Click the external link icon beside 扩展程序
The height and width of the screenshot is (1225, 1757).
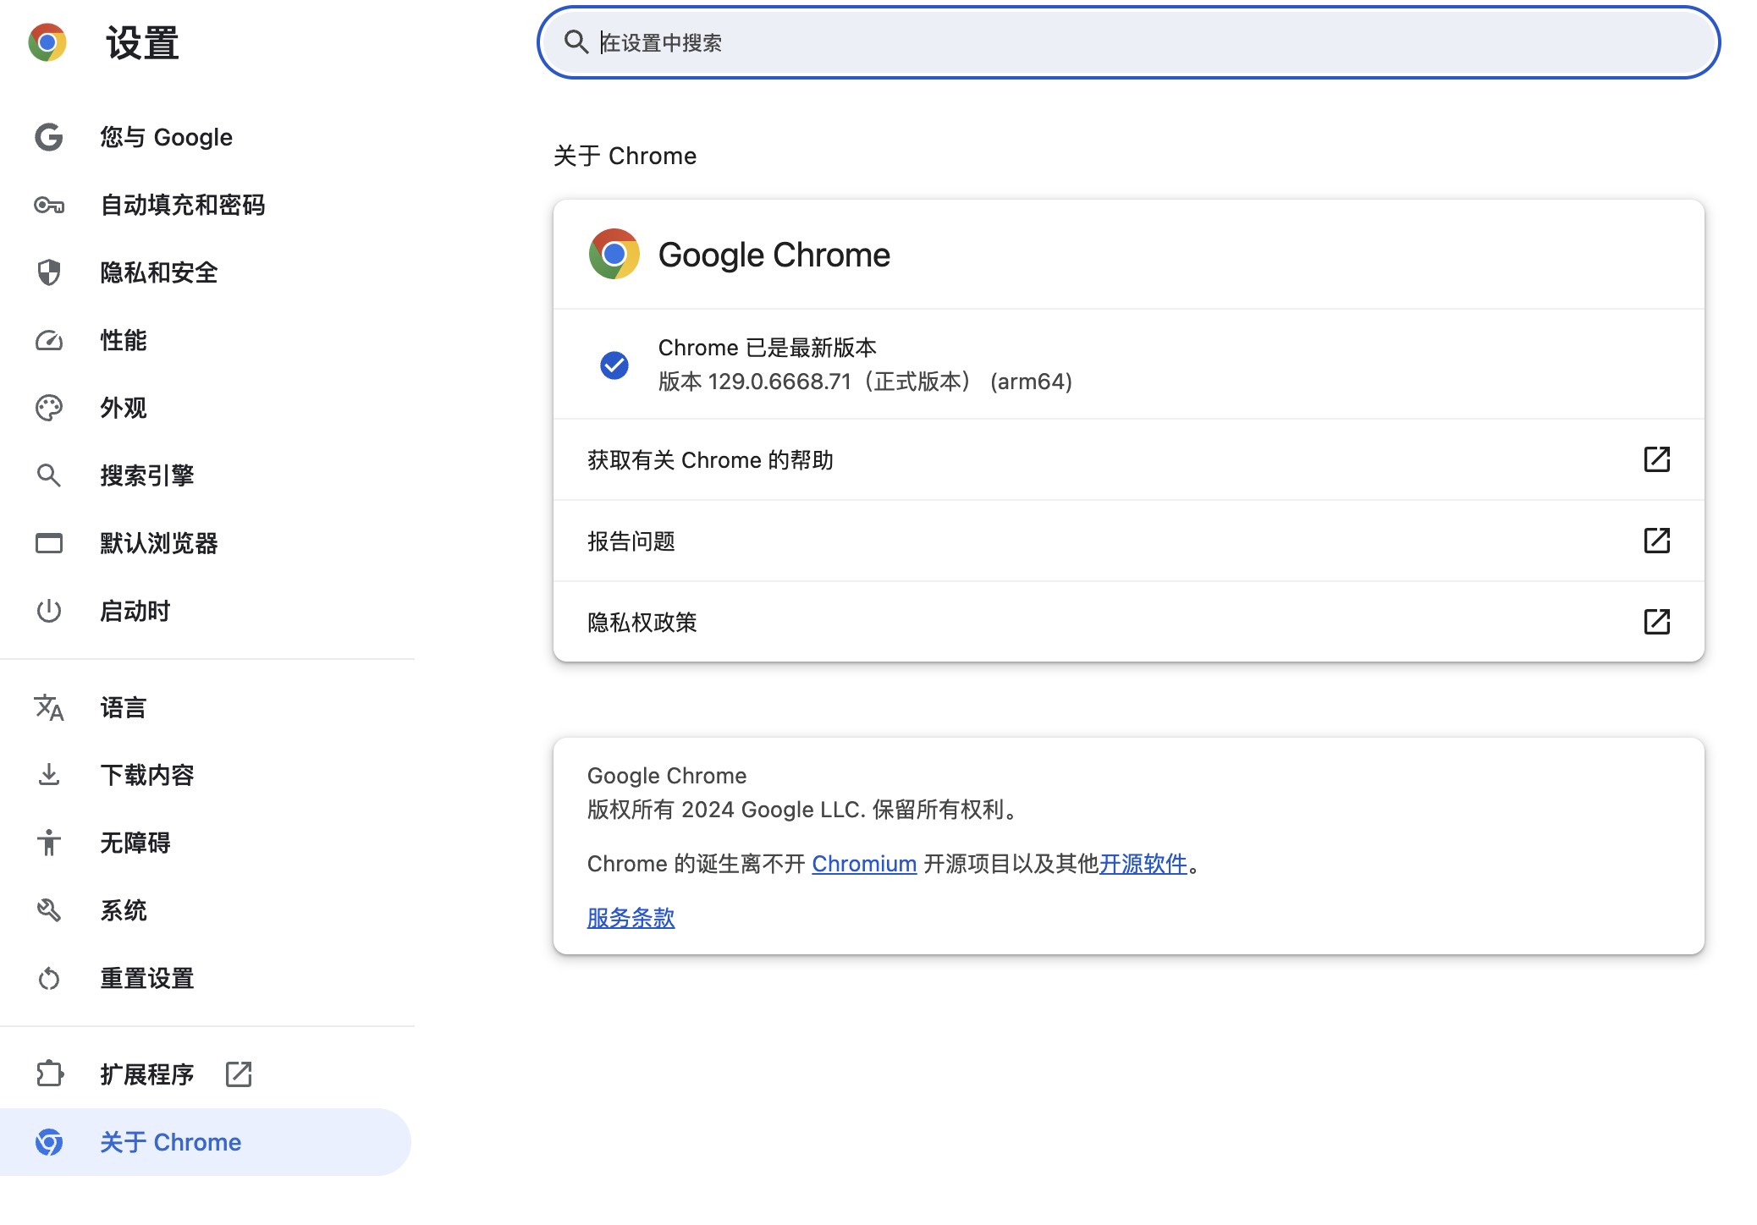click(239, 1074)
